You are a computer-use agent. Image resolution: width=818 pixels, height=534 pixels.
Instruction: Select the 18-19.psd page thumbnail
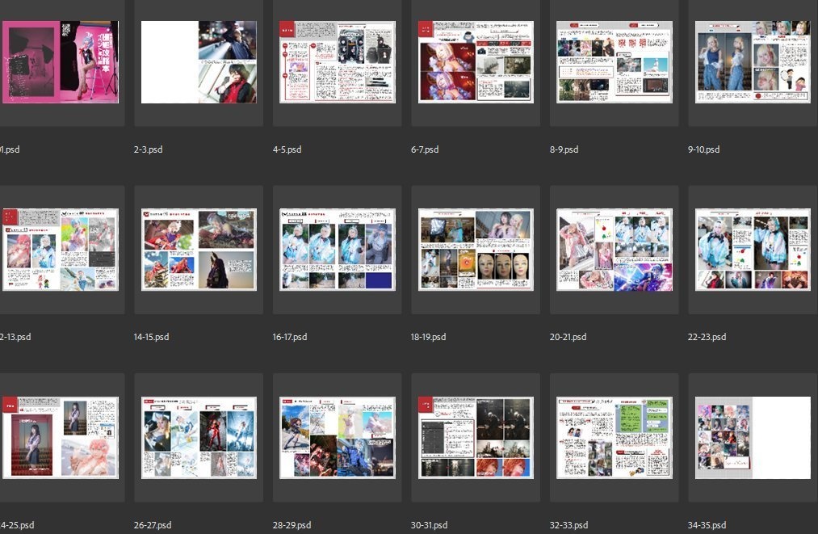click(x=476, y=250)
